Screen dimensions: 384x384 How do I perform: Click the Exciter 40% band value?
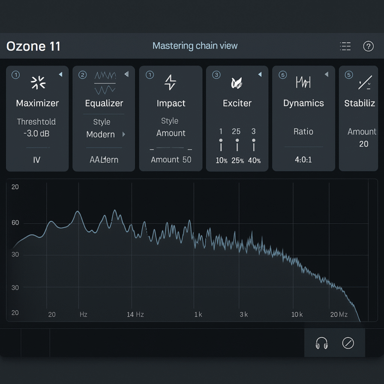[254, 160]
